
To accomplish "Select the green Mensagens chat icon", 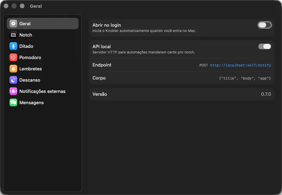I will coord(13,102).
